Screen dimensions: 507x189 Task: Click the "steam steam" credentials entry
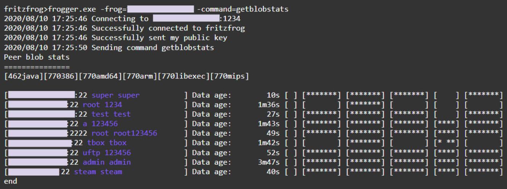click(98, 172)
